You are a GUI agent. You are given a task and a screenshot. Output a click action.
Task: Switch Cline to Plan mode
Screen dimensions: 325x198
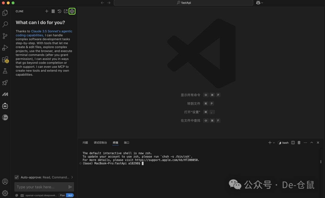(62, 195)
